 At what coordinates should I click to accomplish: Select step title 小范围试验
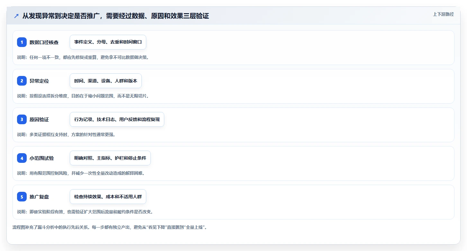pos(42,158)
